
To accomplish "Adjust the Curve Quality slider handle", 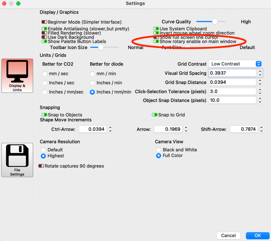I will point(214,21).
